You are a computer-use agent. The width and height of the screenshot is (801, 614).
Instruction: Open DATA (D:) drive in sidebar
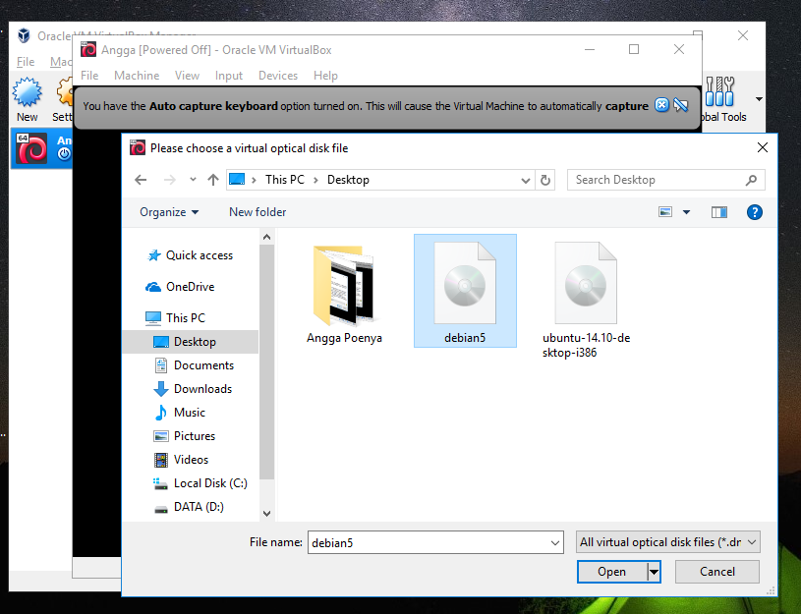[x=189, y=507]
